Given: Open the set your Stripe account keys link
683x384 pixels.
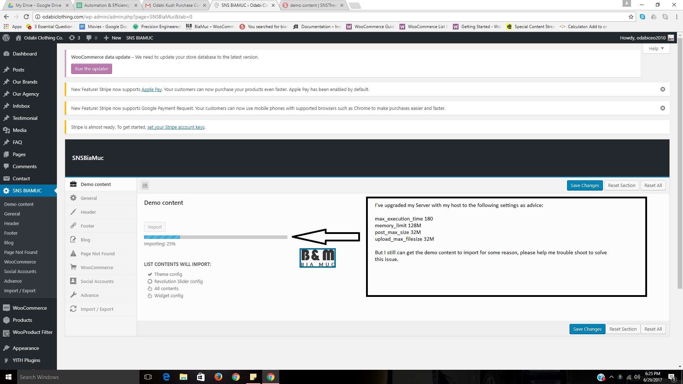Looking at the screenshot, I should (x=176, y=127).
